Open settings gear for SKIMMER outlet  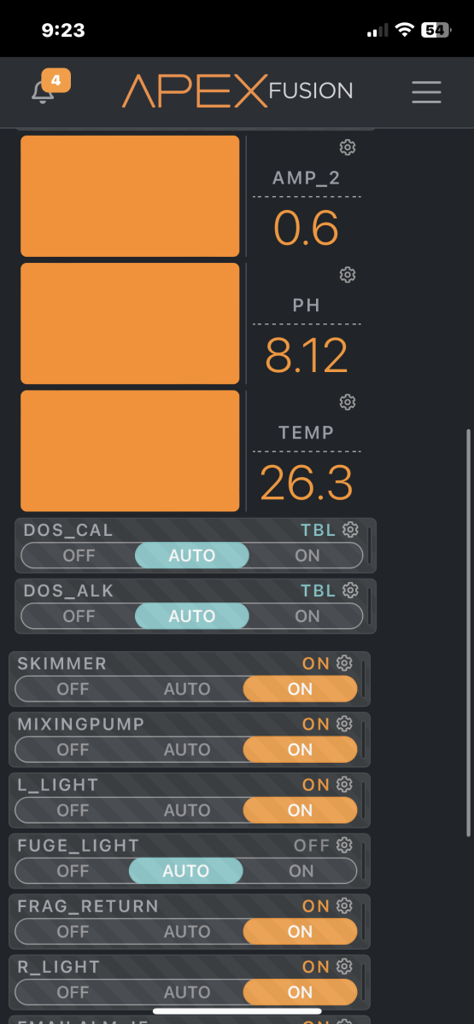pyautogui.click(x=344, y=663)
